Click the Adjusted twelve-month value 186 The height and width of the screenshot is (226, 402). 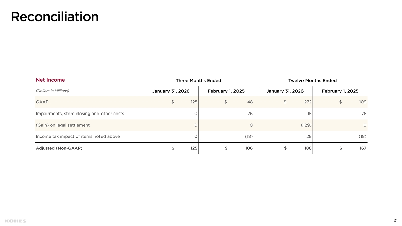click(307, 148)
